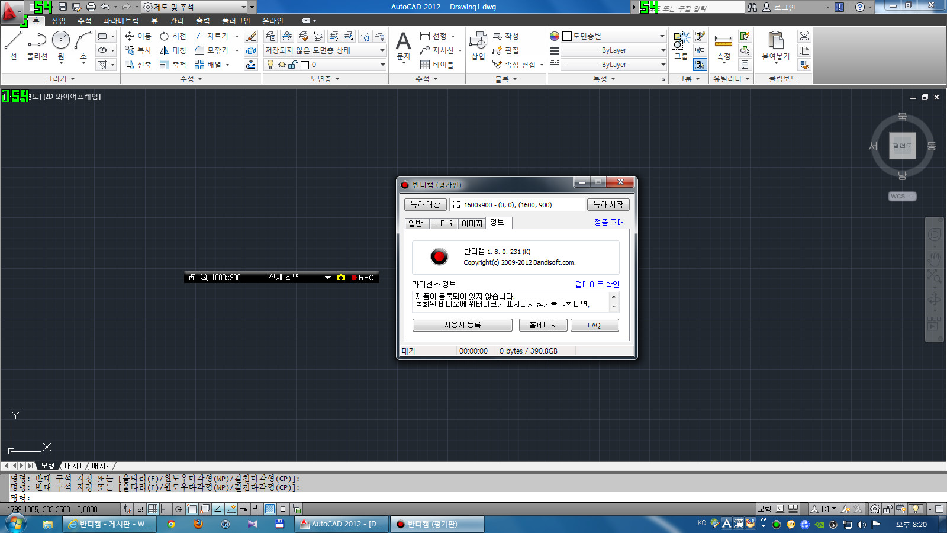The width and height of the screenshot is (947, 533).
Task: Switch to Bandicam Video (비디오) tab
Action: click(x=443, y=223)
